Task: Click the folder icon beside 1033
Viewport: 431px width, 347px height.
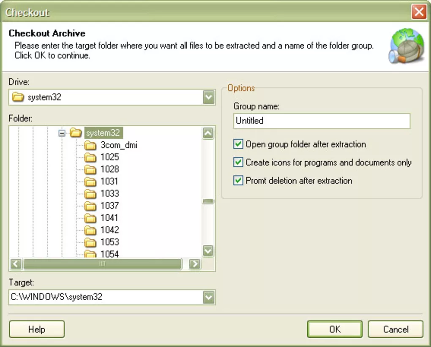Action: [90, 194]
